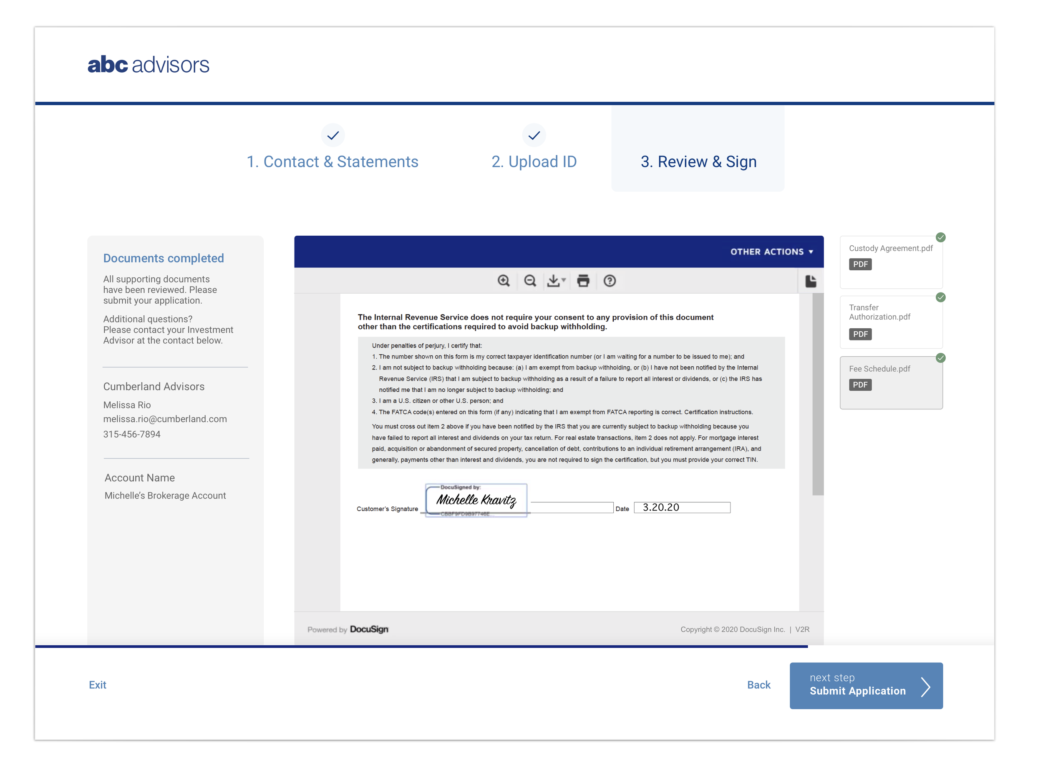Click the zoom out magnifier icon
The image size is (1043, 783).
pos(530,281)
